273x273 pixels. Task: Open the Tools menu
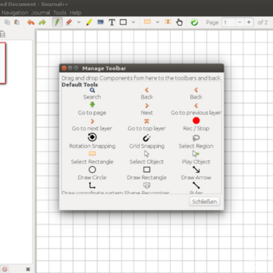[x=60, y=13]
